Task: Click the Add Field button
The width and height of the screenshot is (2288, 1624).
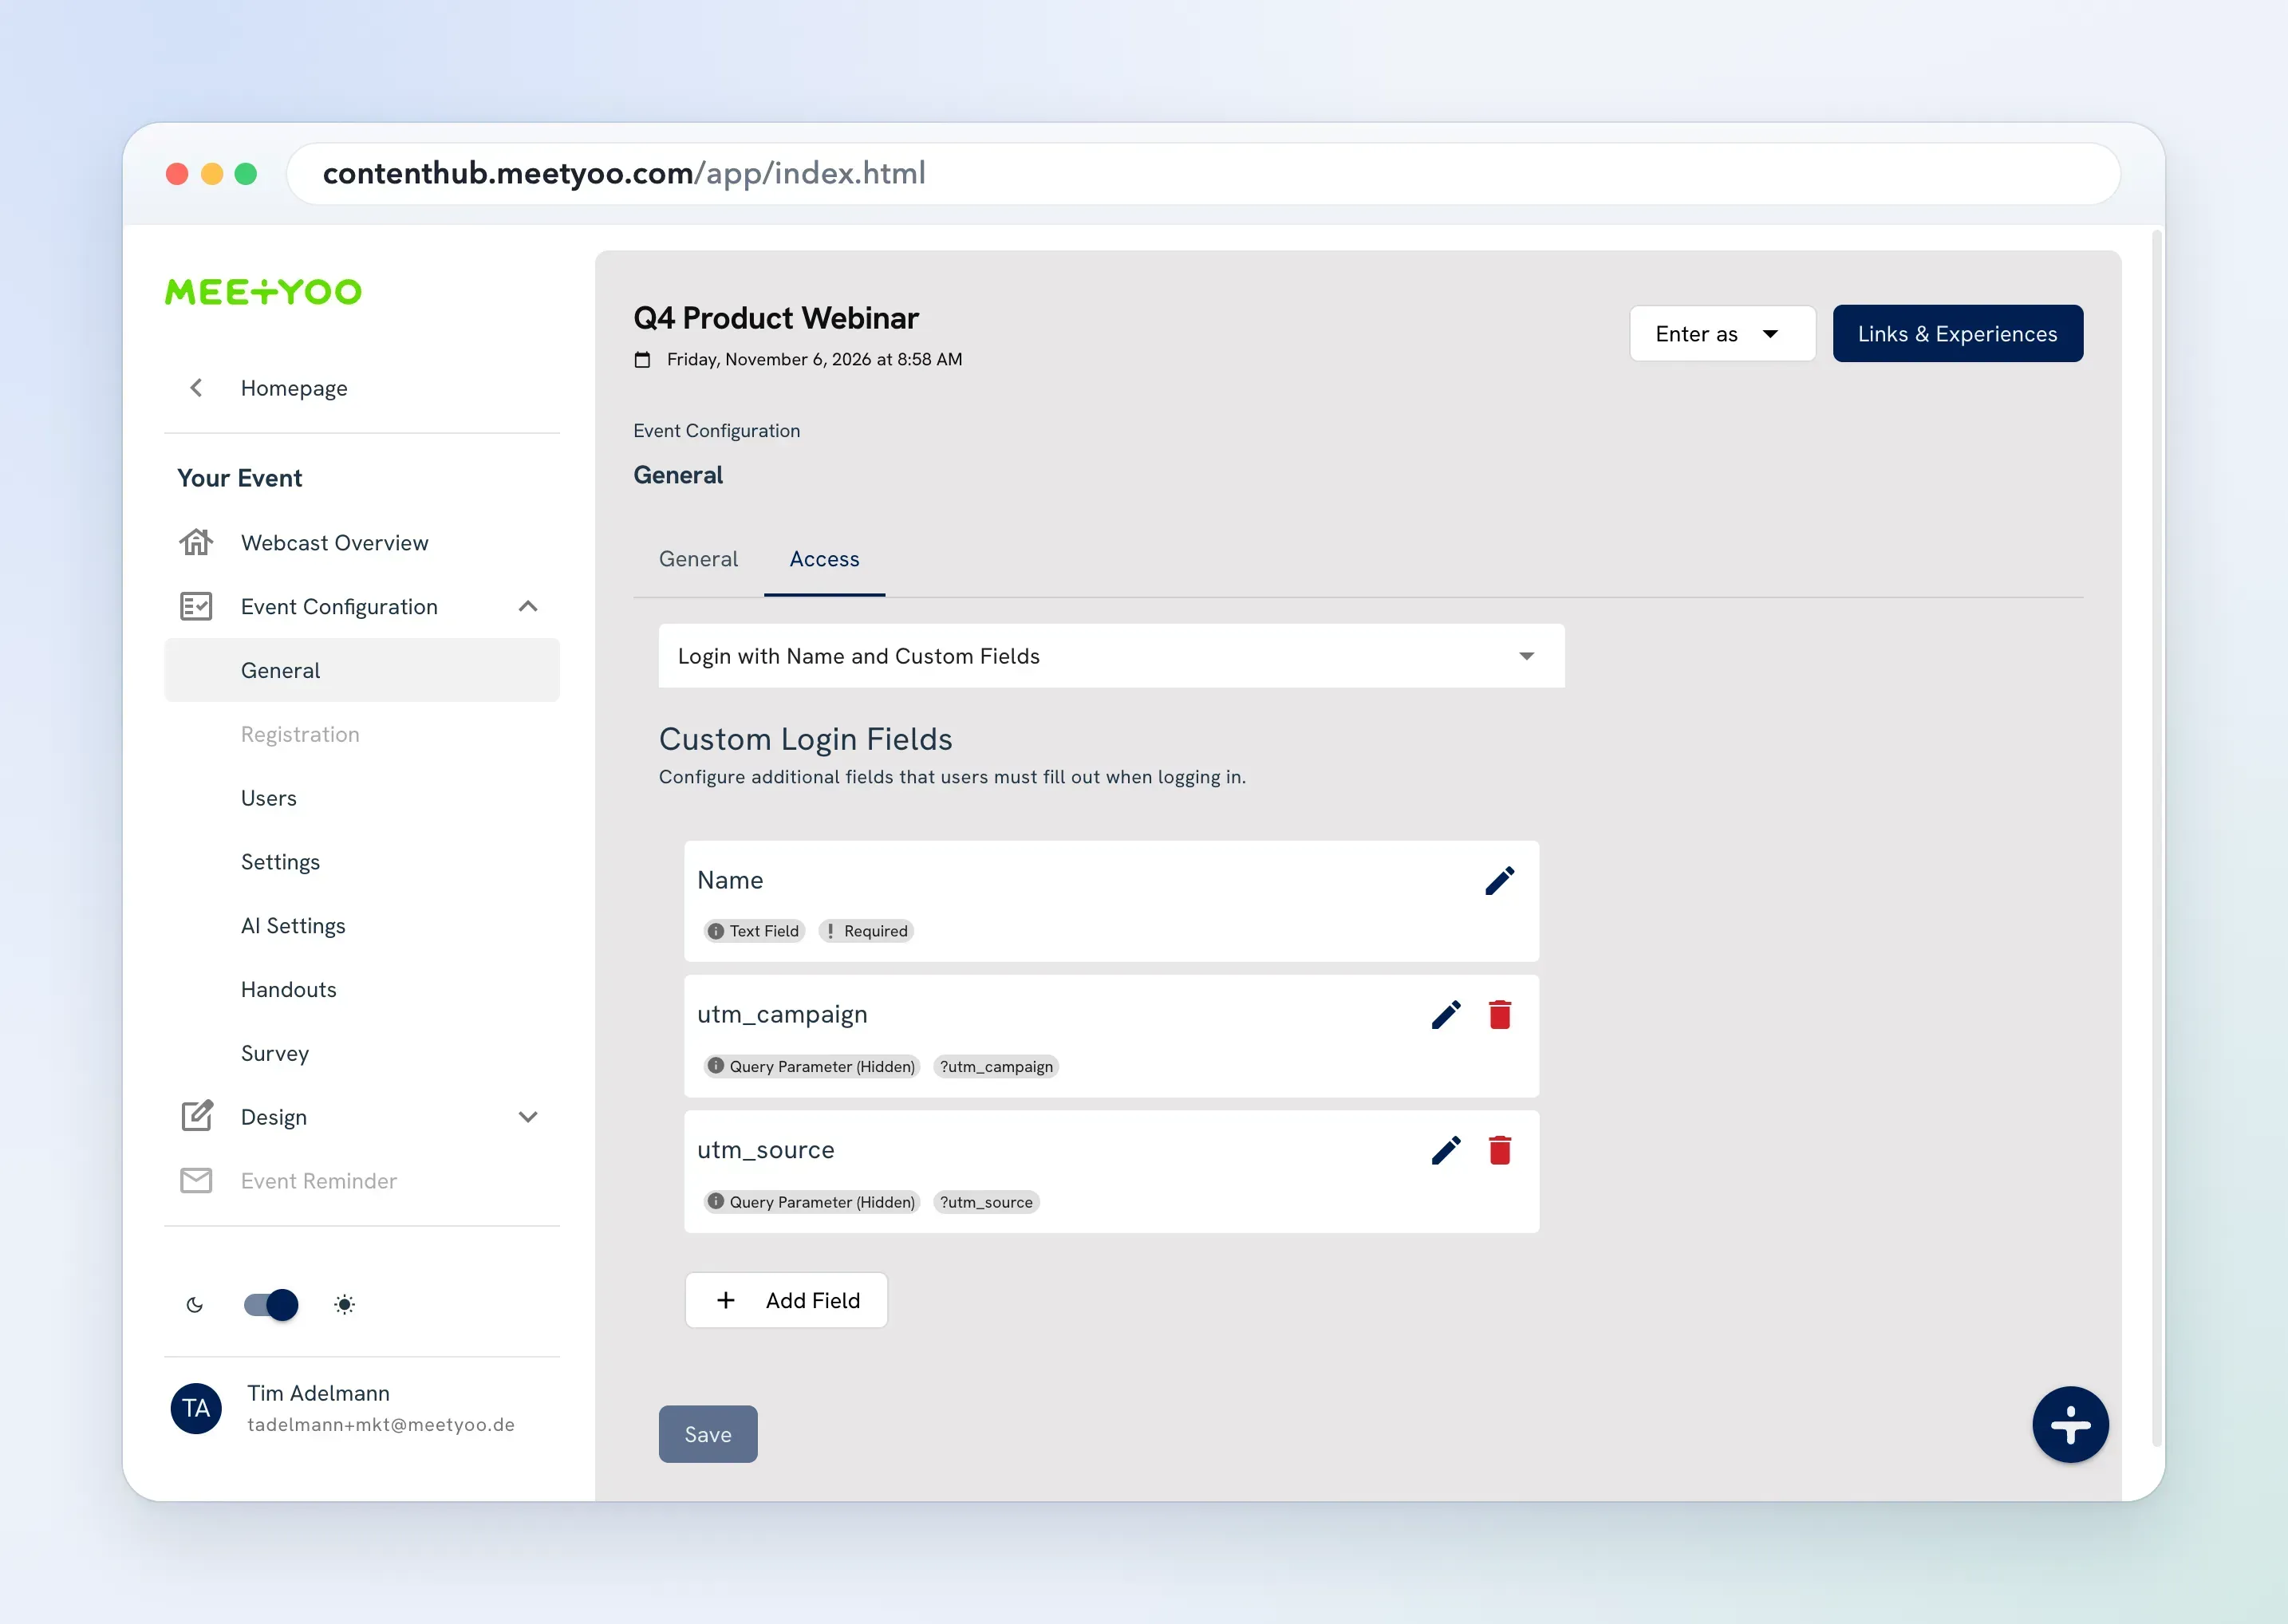Action: (786, 1300)
